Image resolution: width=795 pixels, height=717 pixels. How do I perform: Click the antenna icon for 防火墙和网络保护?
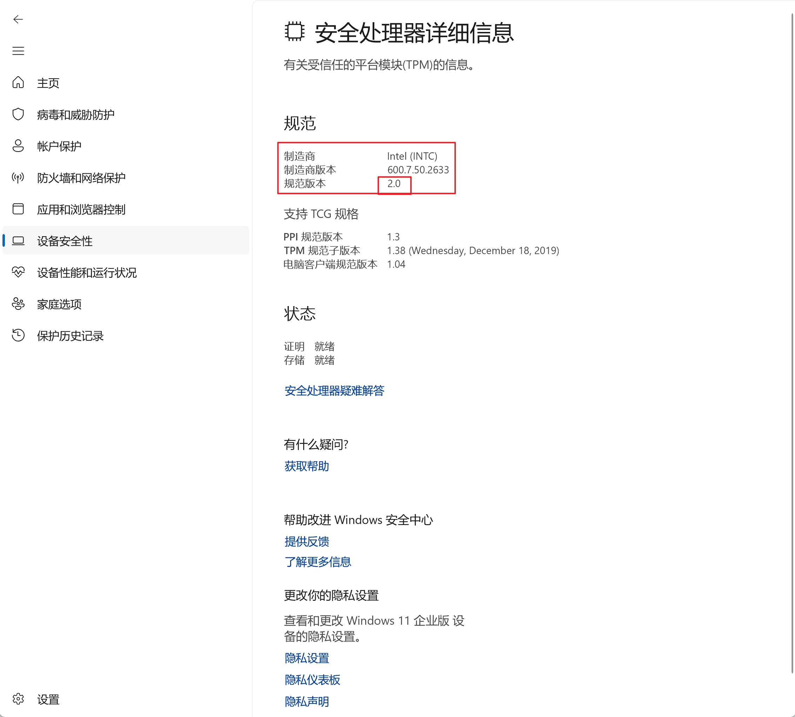[x=18, y=178]
